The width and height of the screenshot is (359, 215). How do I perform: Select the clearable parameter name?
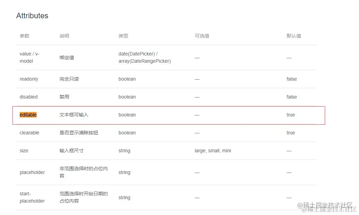29,133
